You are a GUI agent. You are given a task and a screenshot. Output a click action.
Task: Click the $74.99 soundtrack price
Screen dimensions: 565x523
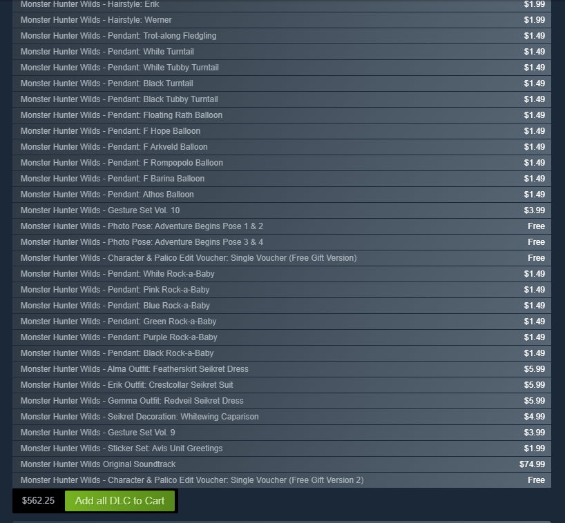pyautogui.click(x=532, y=464)
